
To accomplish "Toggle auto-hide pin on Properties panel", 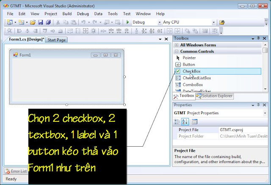I will (x=258, y=105).
